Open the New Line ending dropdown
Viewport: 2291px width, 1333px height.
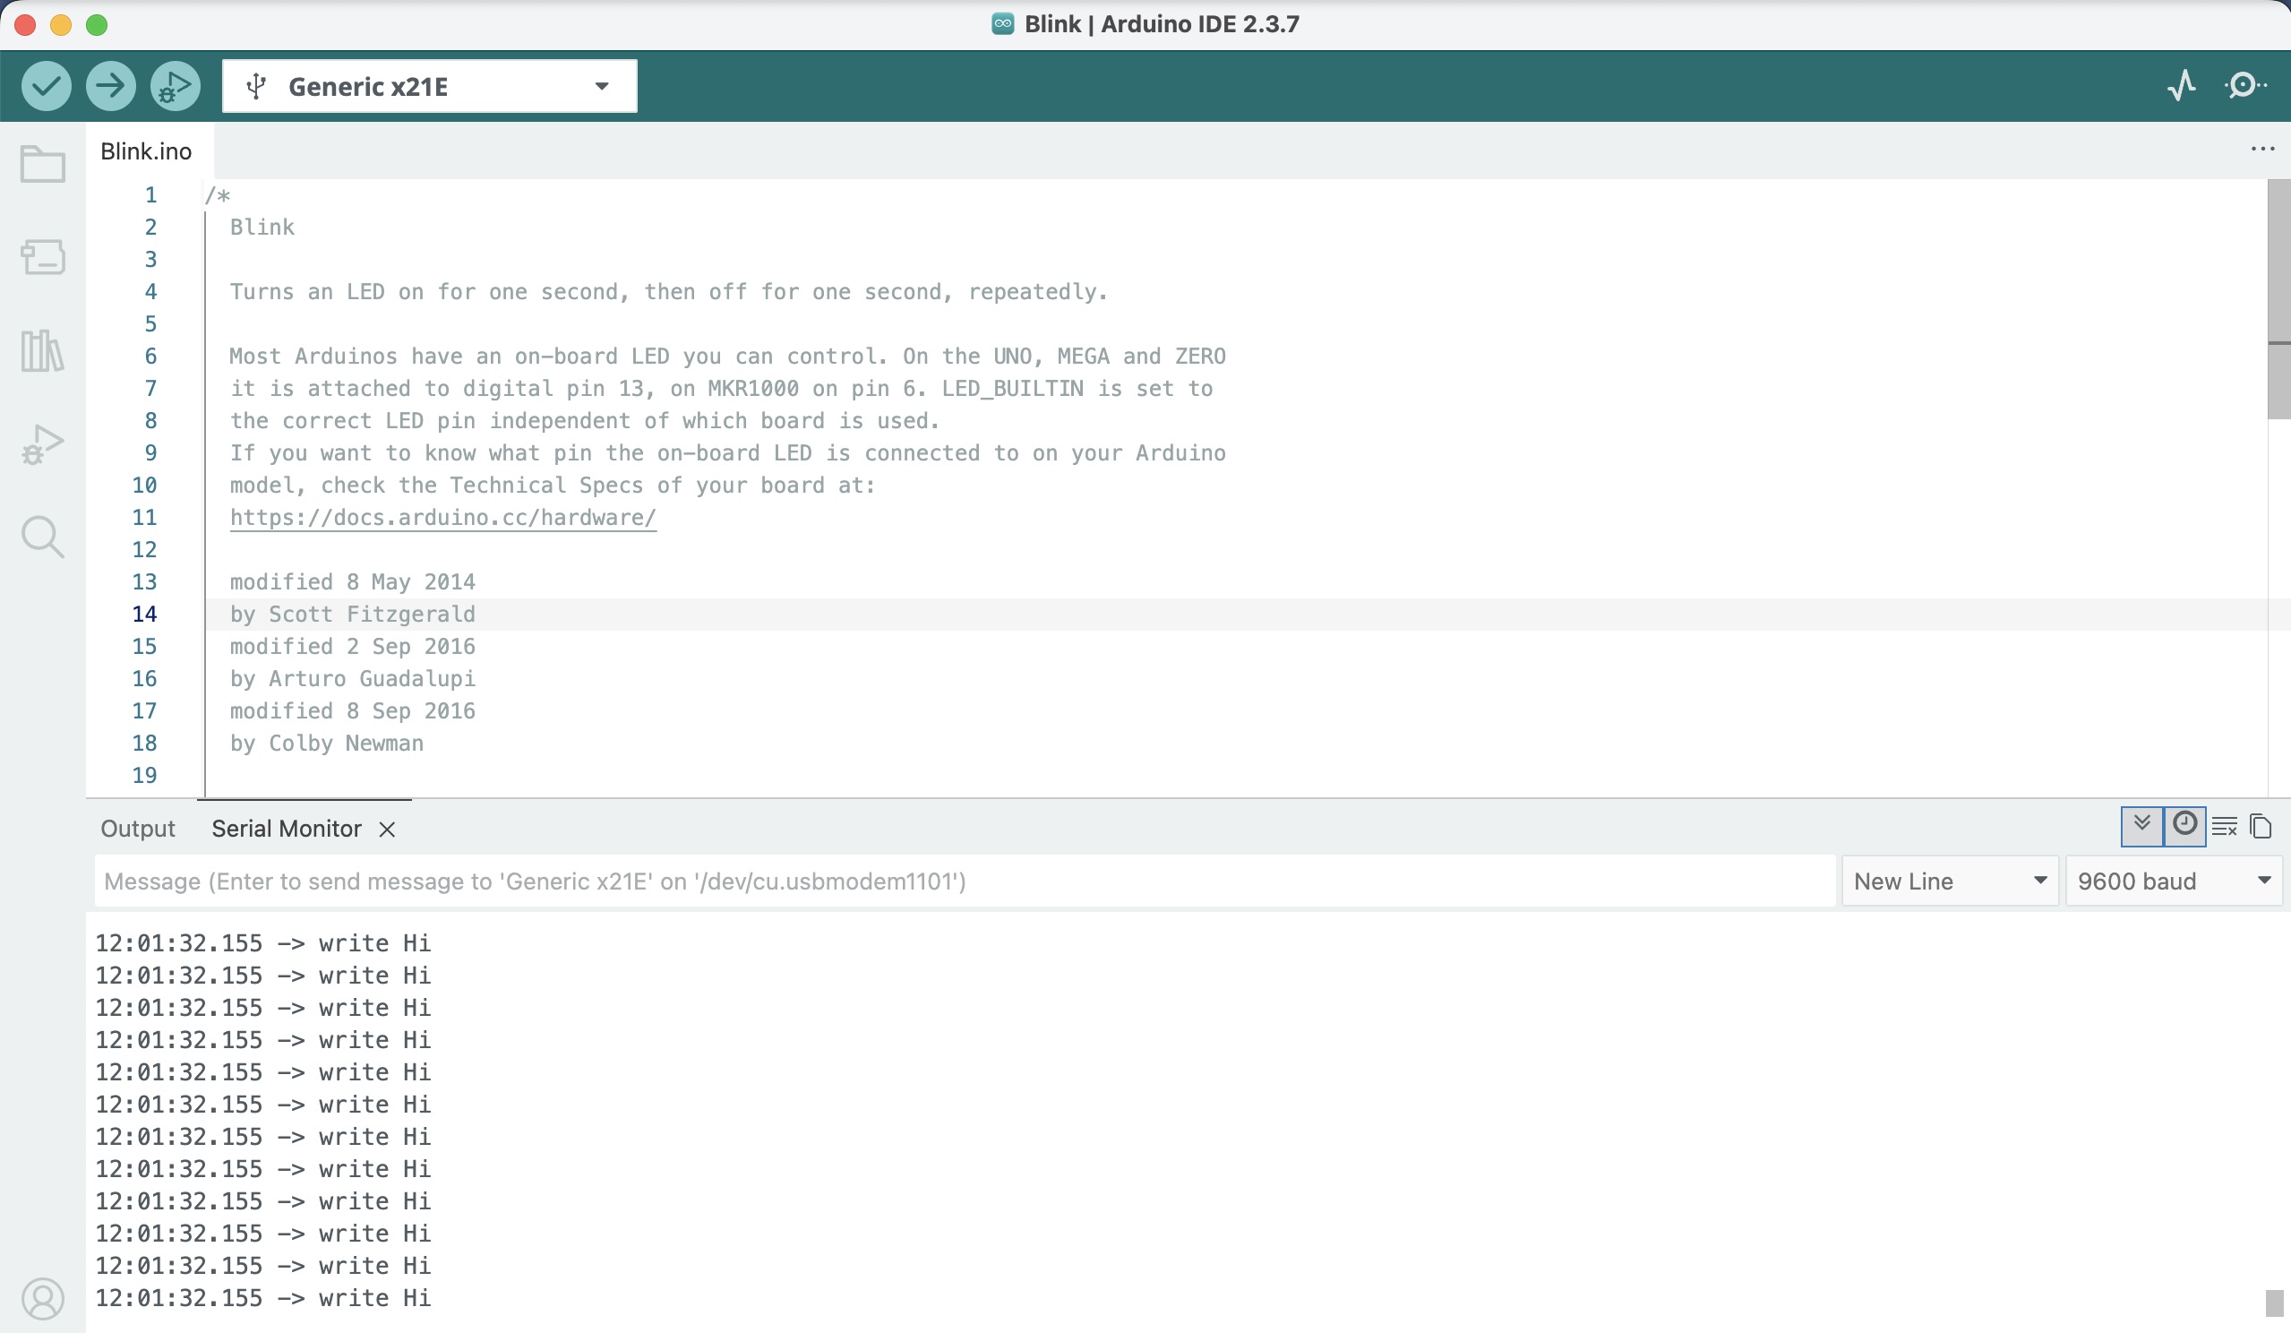pos(1950,881)
